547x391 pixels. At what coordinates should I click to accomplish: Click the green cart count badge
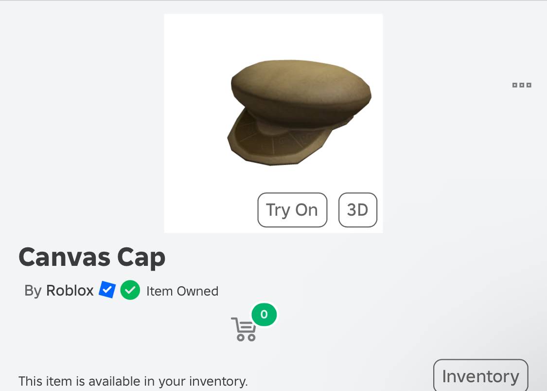click(x=264, y=315)
